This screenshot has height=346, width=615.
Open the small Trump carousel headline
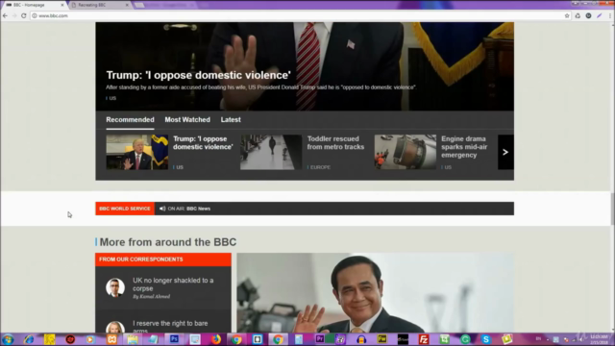coord(203,143)
